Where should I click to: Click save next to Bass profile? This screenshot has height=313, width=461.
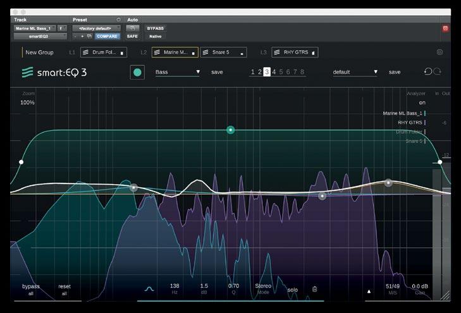click(x=217, y=72)
